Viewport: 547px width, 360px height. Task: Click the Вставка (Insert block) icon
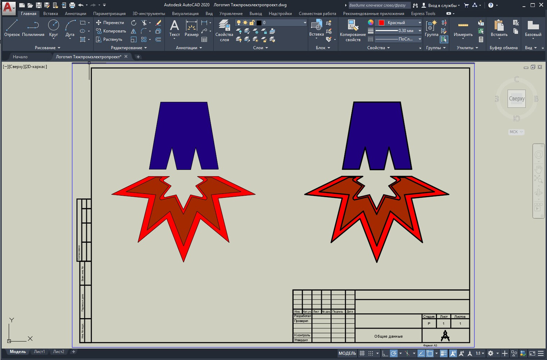(316, 28)
